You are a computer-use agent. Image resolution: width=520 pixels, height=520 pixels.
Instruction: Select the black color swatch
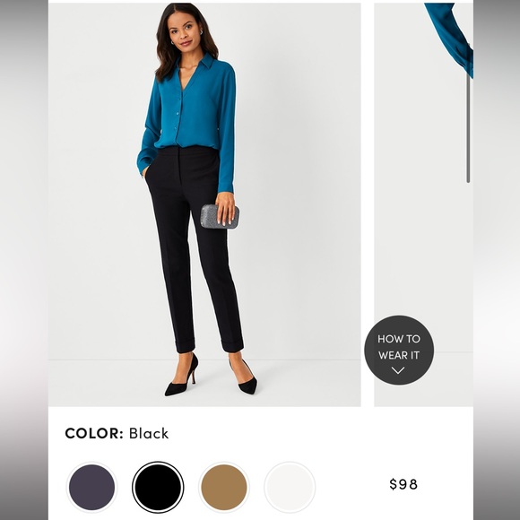pyautogui.click(x=158, y=487)
